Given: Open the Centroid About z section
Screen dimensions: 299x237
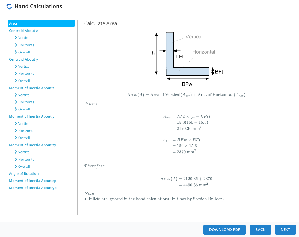Looking at the screenshot, I should (23, 31).
